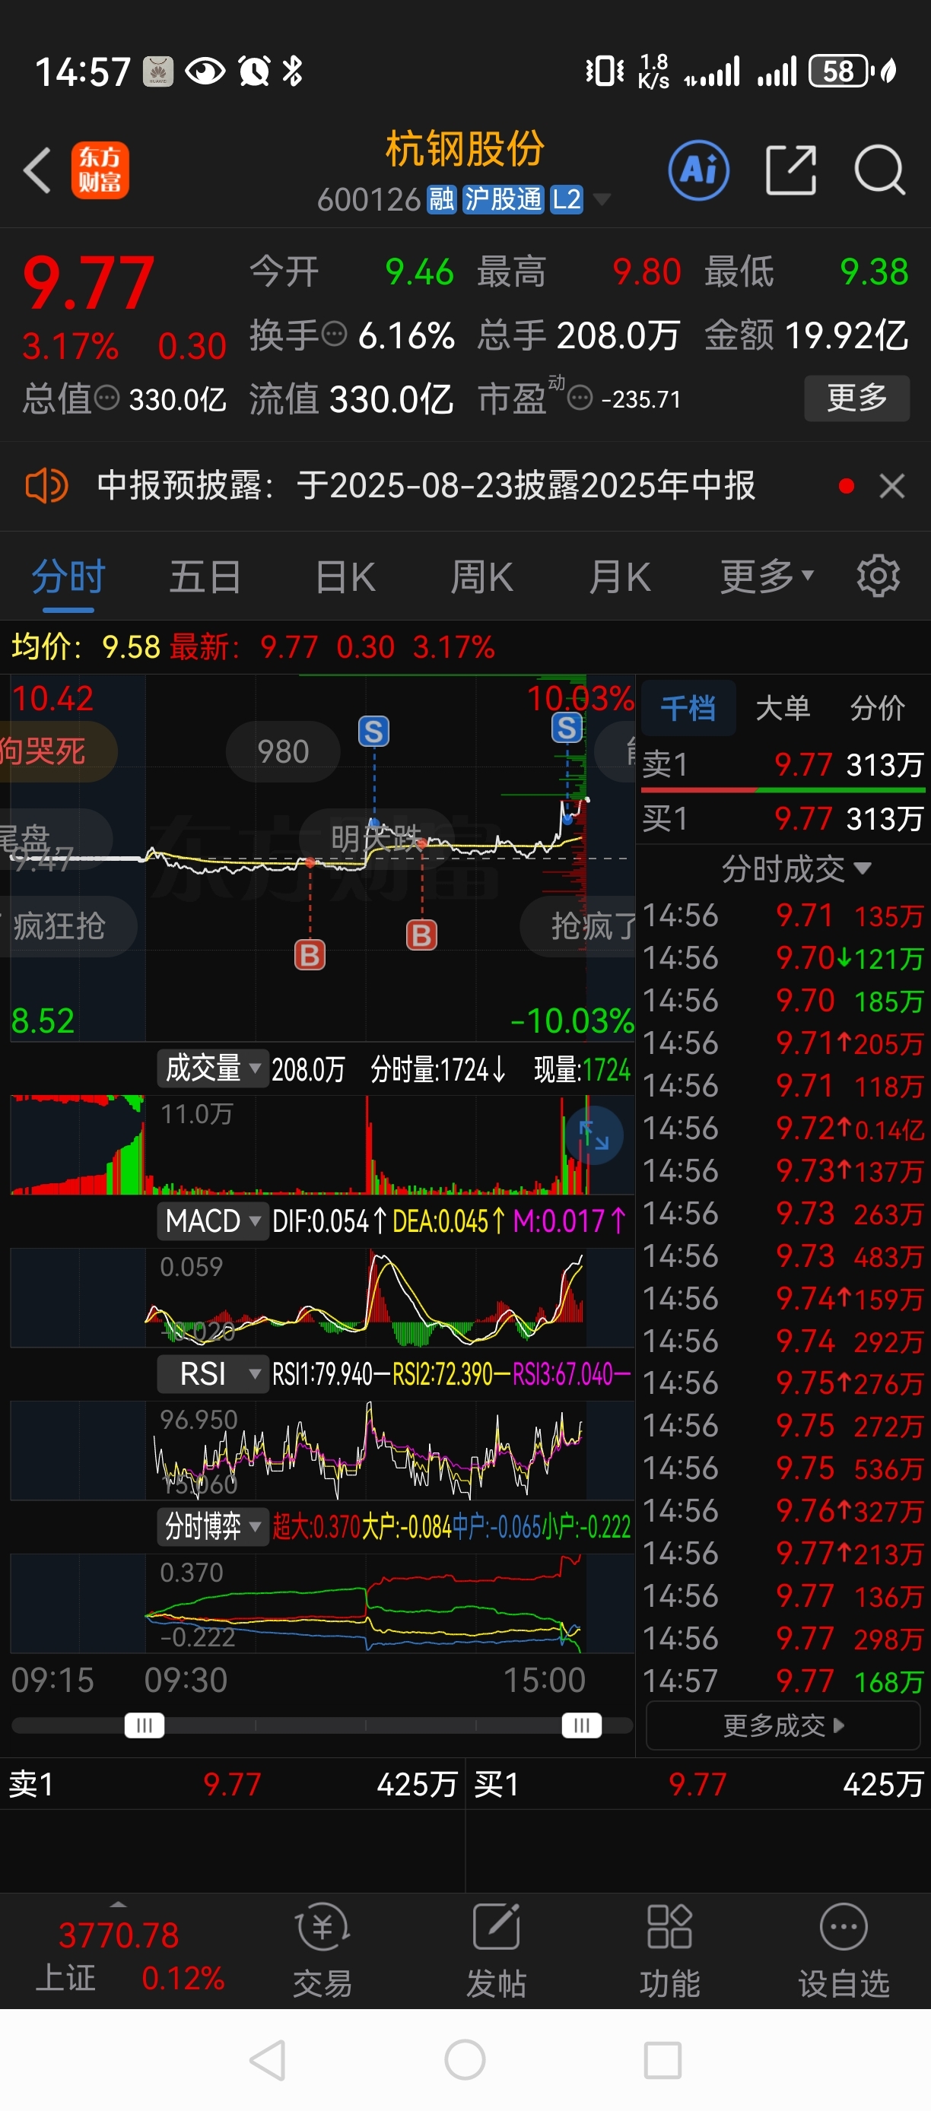Expand 分时成交 dropdown
The width and height of the screenshot is (931, 2111).
pos(796,868)
